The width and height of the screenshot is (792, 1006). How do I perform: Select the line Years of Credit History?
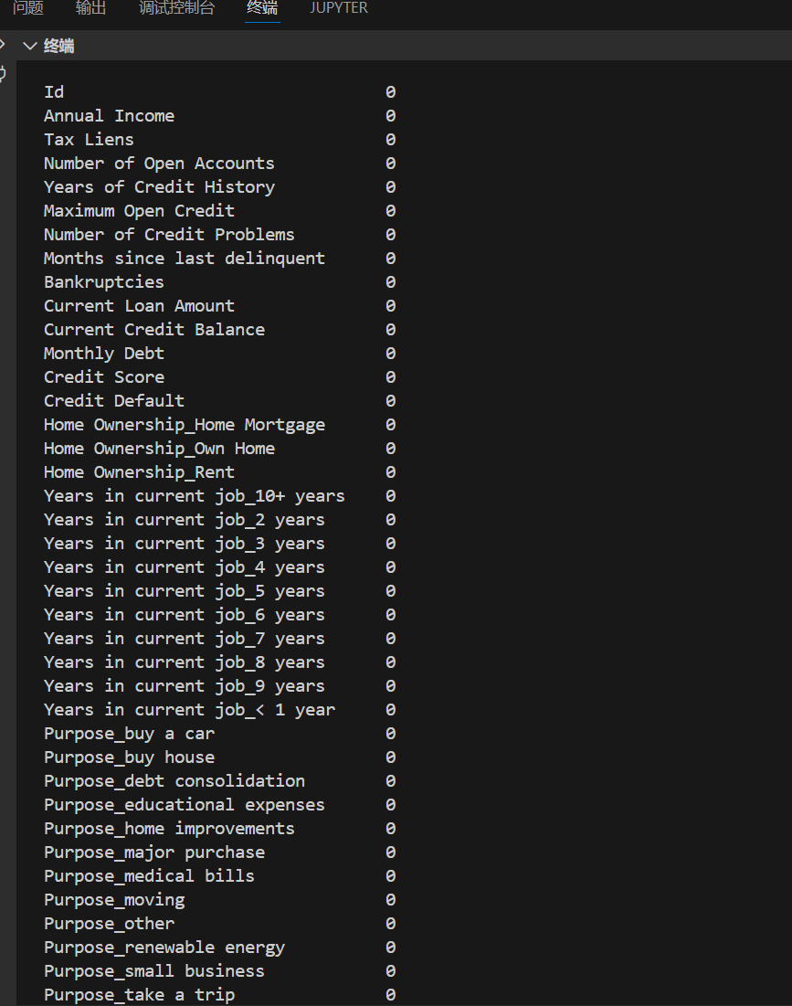click(x=159, y=186)
